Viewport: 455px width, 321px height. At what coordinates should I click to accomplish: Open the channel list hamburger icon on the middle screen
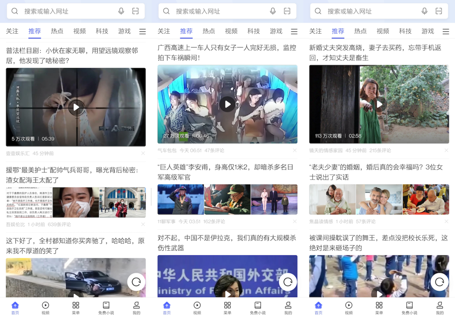point(294,31)
